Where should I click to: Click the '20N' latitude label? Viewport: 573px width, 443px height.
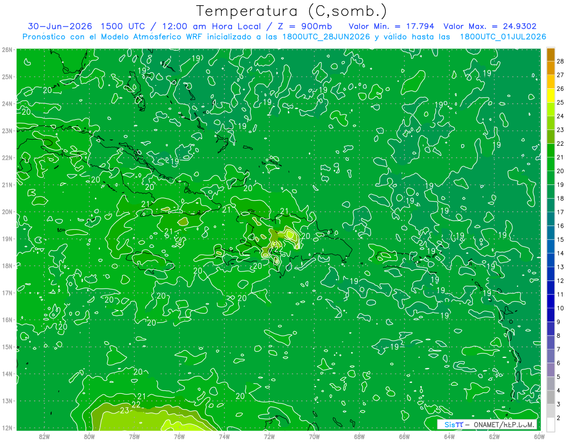click(7, 212)
